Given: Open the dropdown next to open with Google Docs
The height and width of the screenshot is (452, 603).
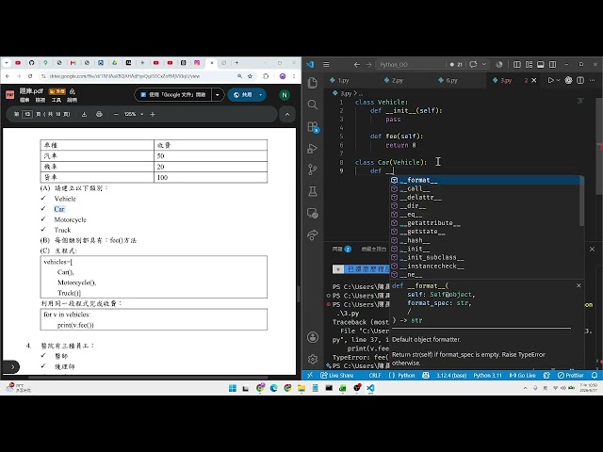Looking at the screenshot, I should click(x=218, y=94).
